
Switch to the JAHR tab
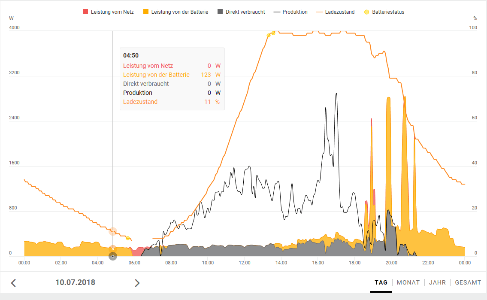pos(437,282)
